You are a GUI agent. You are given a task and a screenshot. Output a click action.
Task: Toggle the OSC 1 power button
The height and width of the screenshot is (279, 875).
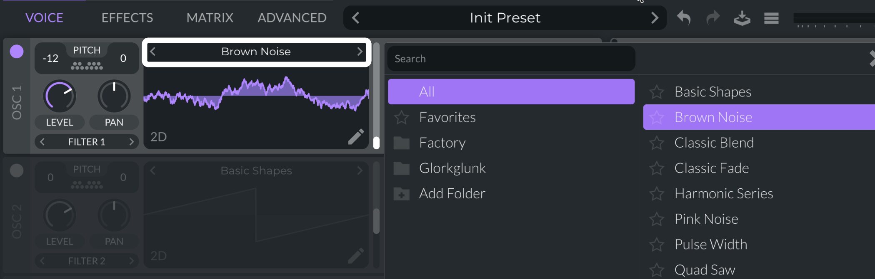[x=17, y=52]
